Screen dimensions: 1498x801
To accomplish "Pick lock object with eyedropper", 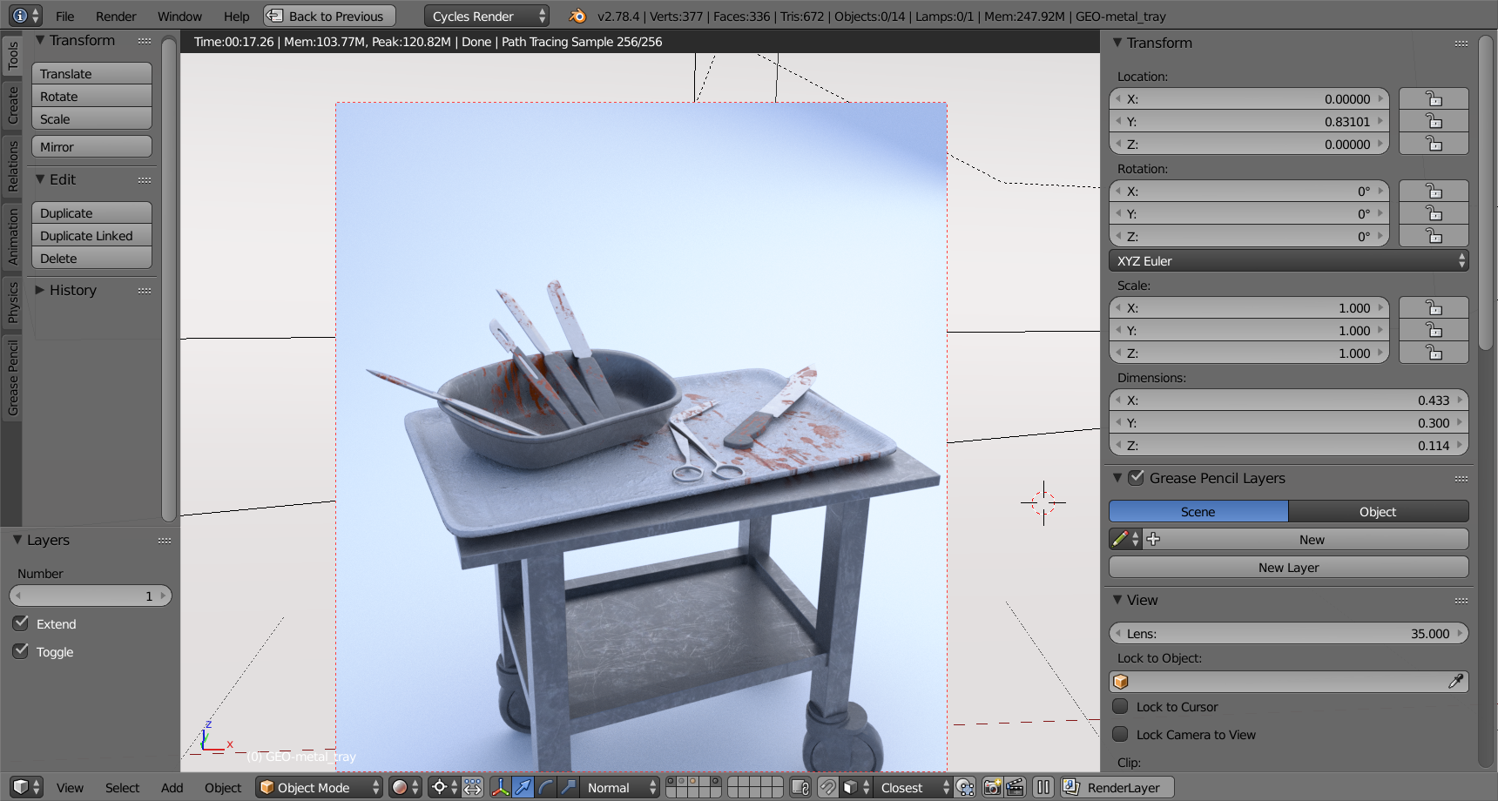I will (1455, 682).
